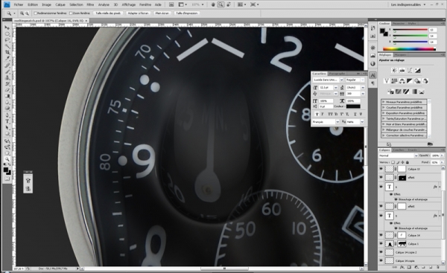Add a Black & White adjustment icon
This screenshot has height=273, width=447.
point(410,81)
